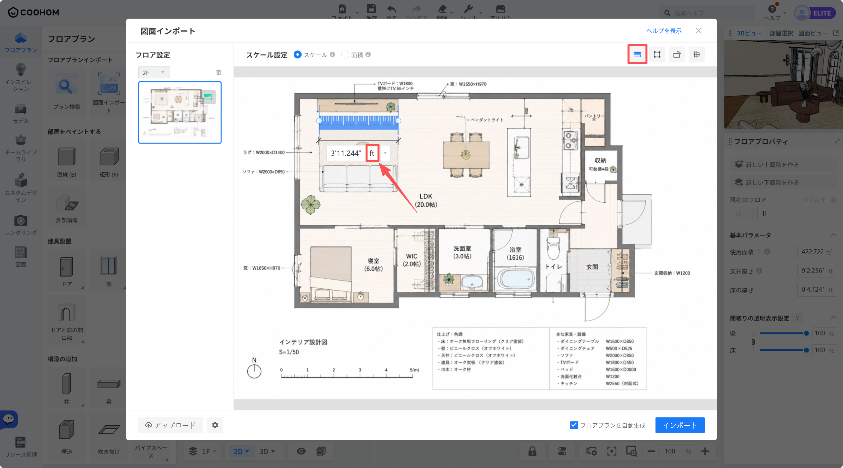Select the 外部領域 tool
The height and width of the screenshot is (468, 843).
click(x=66, y=206)
